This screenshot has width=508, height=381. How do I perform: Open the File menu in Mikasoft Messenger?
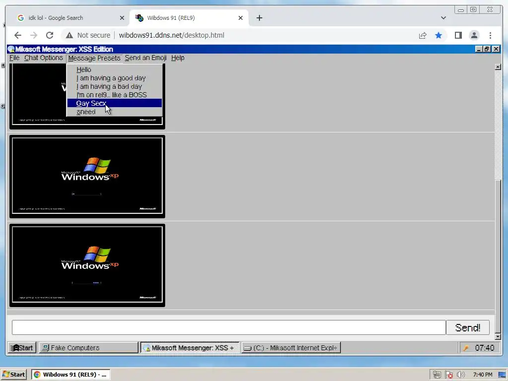[x=14, y=58]
